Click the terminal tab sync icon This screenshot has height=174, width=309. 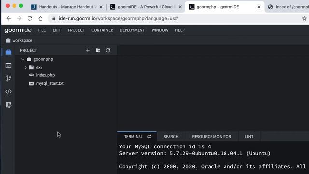pos(149,136)
